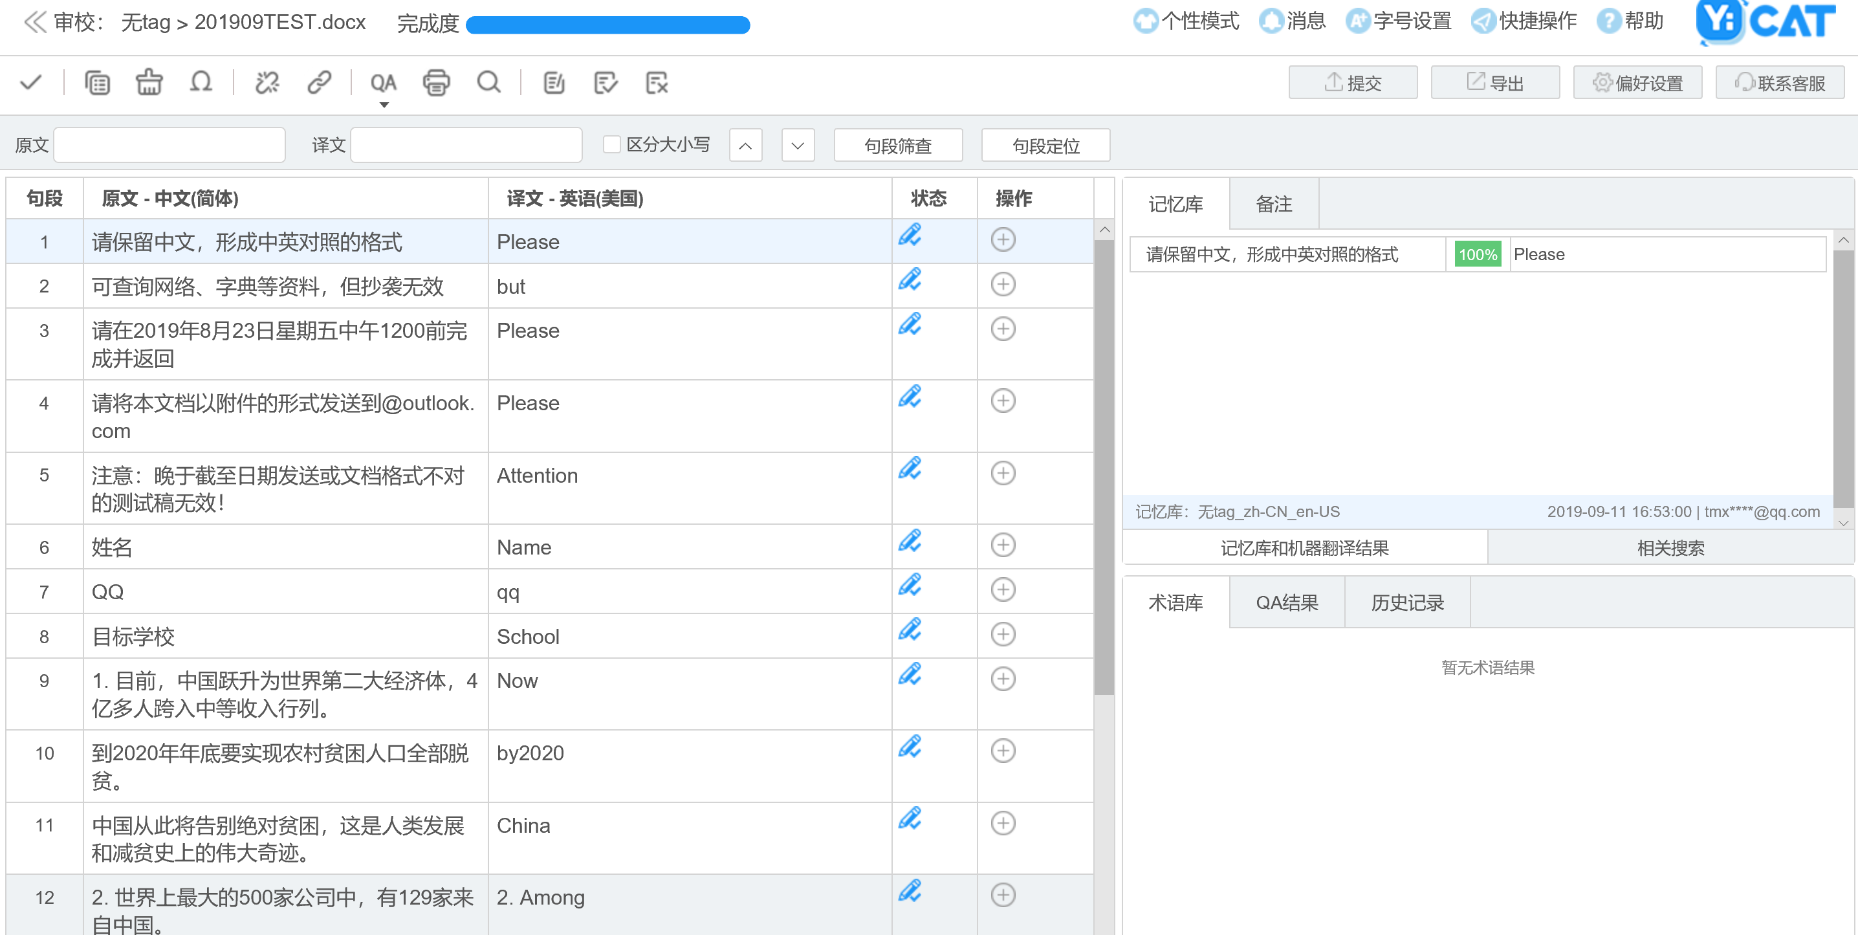Screen dimensions: 1858x935
Task: Go to next match with down chevron
Action: click(x=798, y=146)
